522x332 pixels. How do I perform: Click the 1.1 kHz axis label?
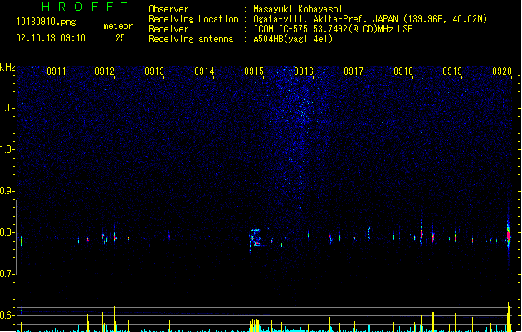pos(7,108)
